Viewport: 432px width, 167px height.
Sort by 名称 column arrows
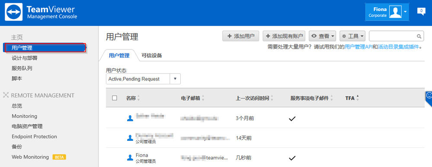pos(138,98)
